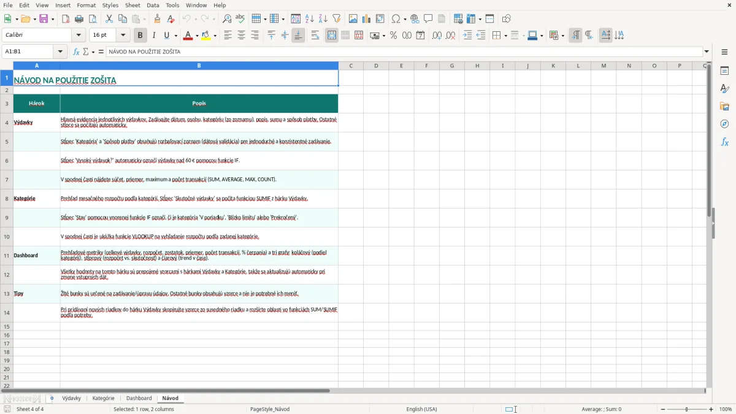Sort descending Z to A
This screenshot has width=736, height=414.
click(x=323, y=19)
